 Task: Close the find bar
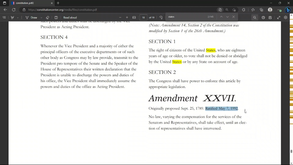point(233,17)
